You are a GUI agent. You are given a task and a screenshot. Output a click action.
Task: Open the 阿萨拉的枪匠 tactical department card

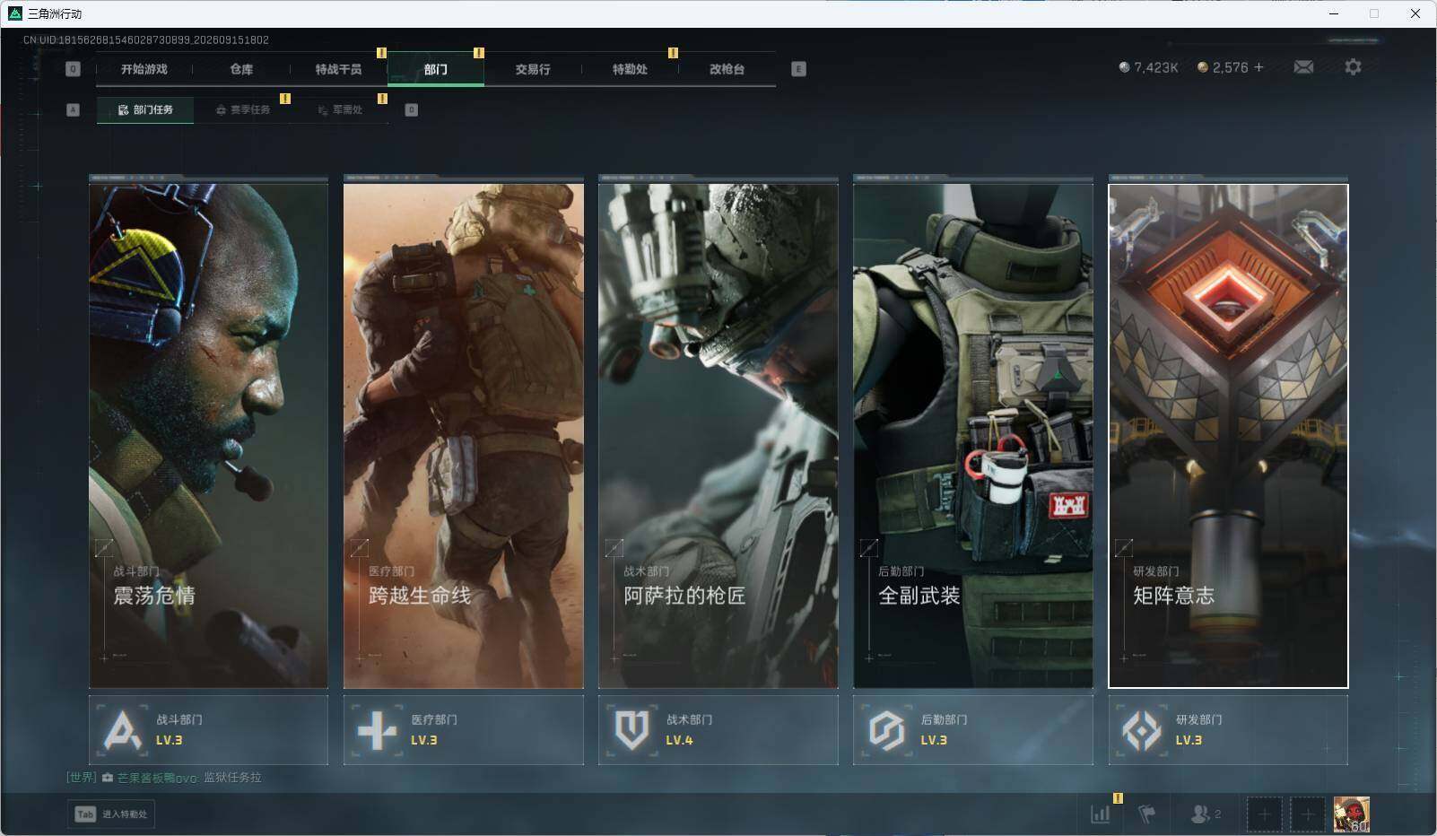point(718,435)
